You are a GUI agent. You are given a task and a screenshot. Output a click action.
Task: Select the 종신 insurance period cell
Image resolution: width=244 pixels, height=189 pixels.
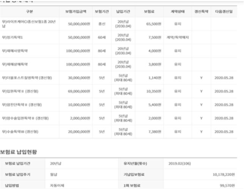(102, 24)
